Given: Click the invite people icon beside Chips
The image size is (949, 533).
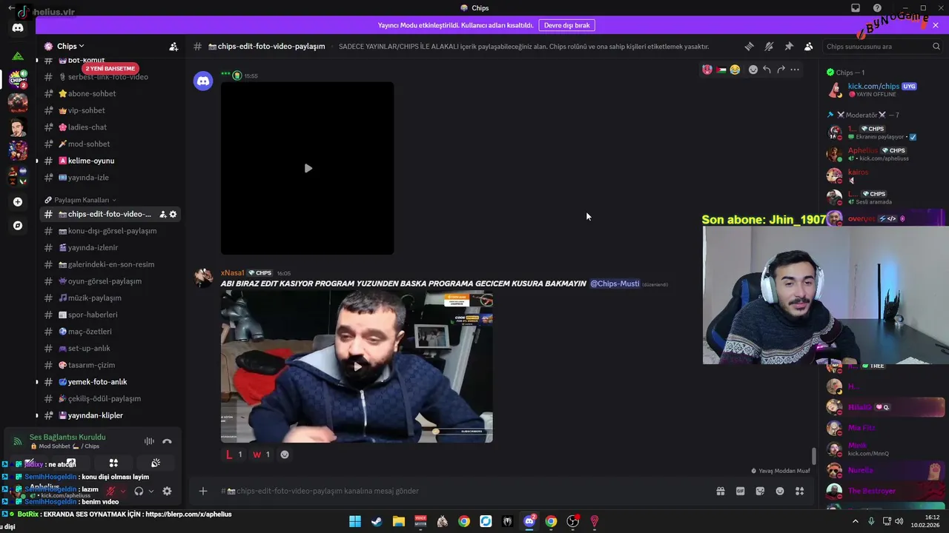Looking at the screenshot, I should click(173, 47).
